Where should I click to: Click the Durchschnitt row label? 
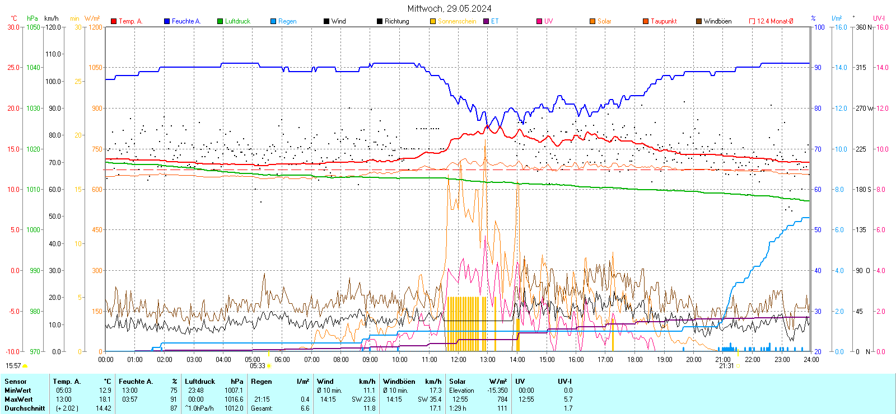(25, 408)
